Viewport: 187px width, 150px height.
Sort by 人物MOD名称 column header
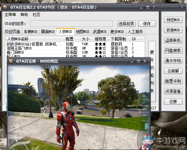(35, 39)
